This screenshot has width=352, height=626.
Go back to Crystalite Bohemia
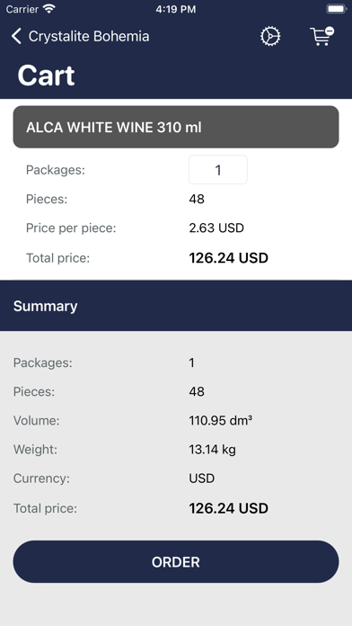coord(89,36)
